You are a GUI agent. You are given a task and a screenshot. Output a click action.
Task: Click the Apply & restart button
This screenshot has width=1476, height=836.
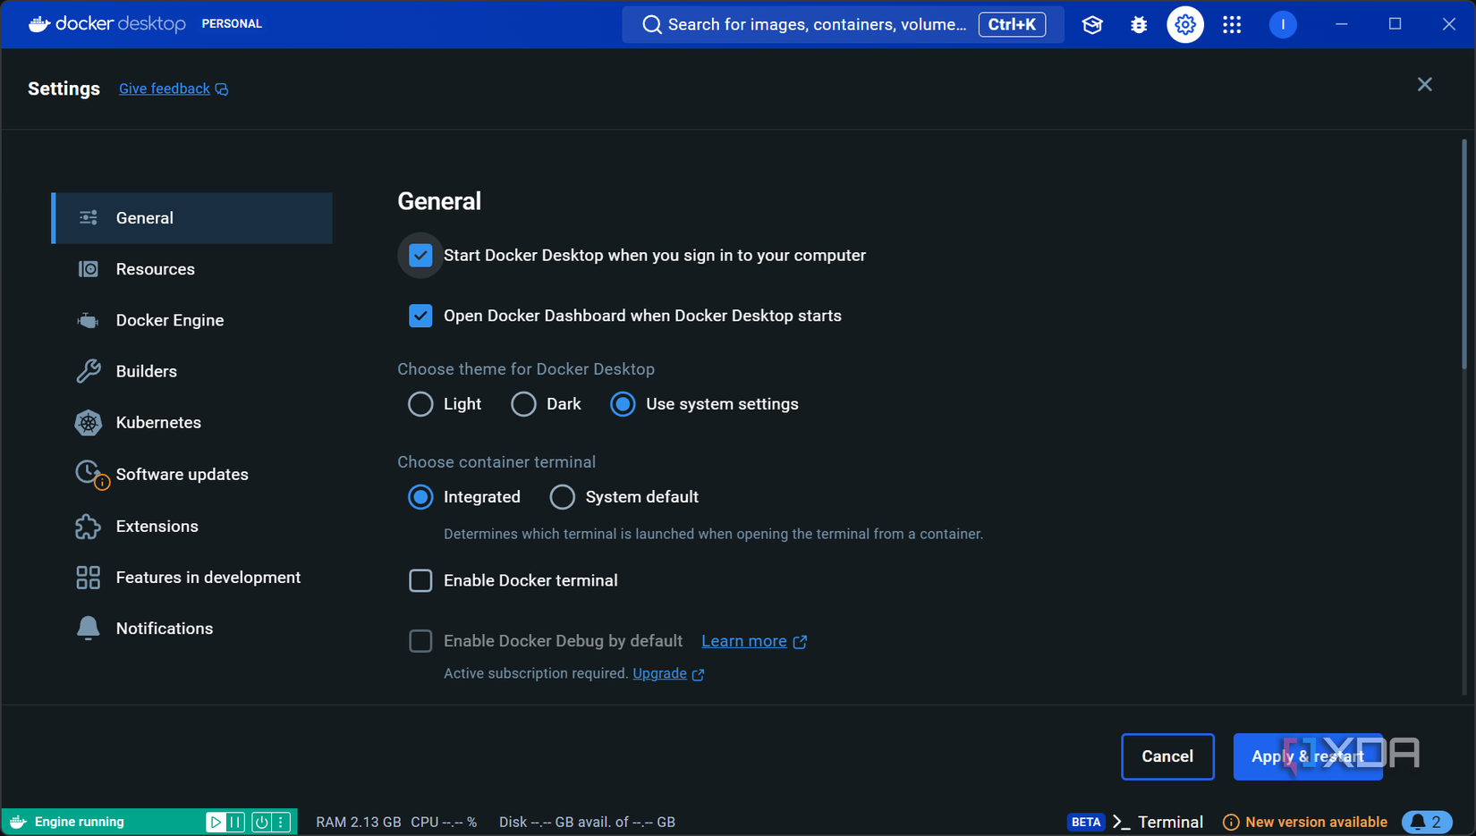tap(1308, 756)
